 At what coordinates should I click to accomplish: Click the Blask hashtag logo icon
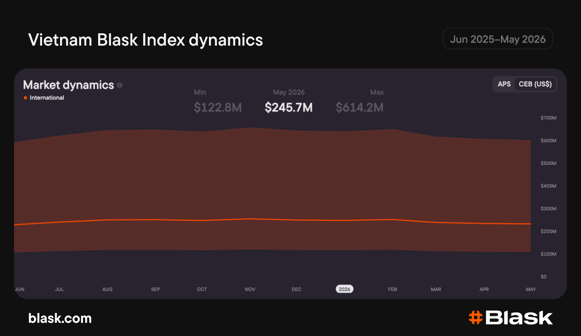(x=475, y=318)
